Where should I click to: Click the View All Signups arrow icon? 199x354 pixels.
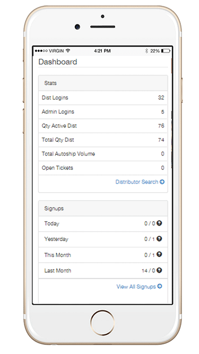pyautogui.click(x=160, y=286)
